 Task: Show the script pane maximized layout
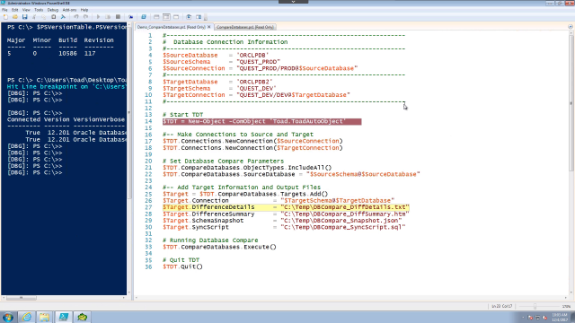[176, 17]
